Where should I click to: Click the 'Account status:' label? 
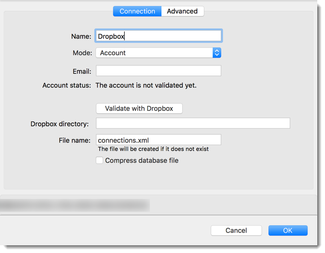[x=67, y=86]
